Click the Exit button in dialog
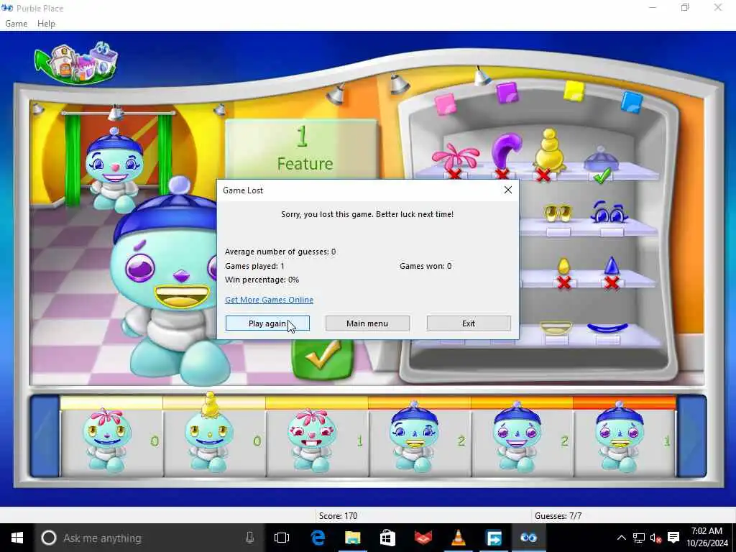The width and height of the screenshot is (736, 552). (x=469, y=323)
